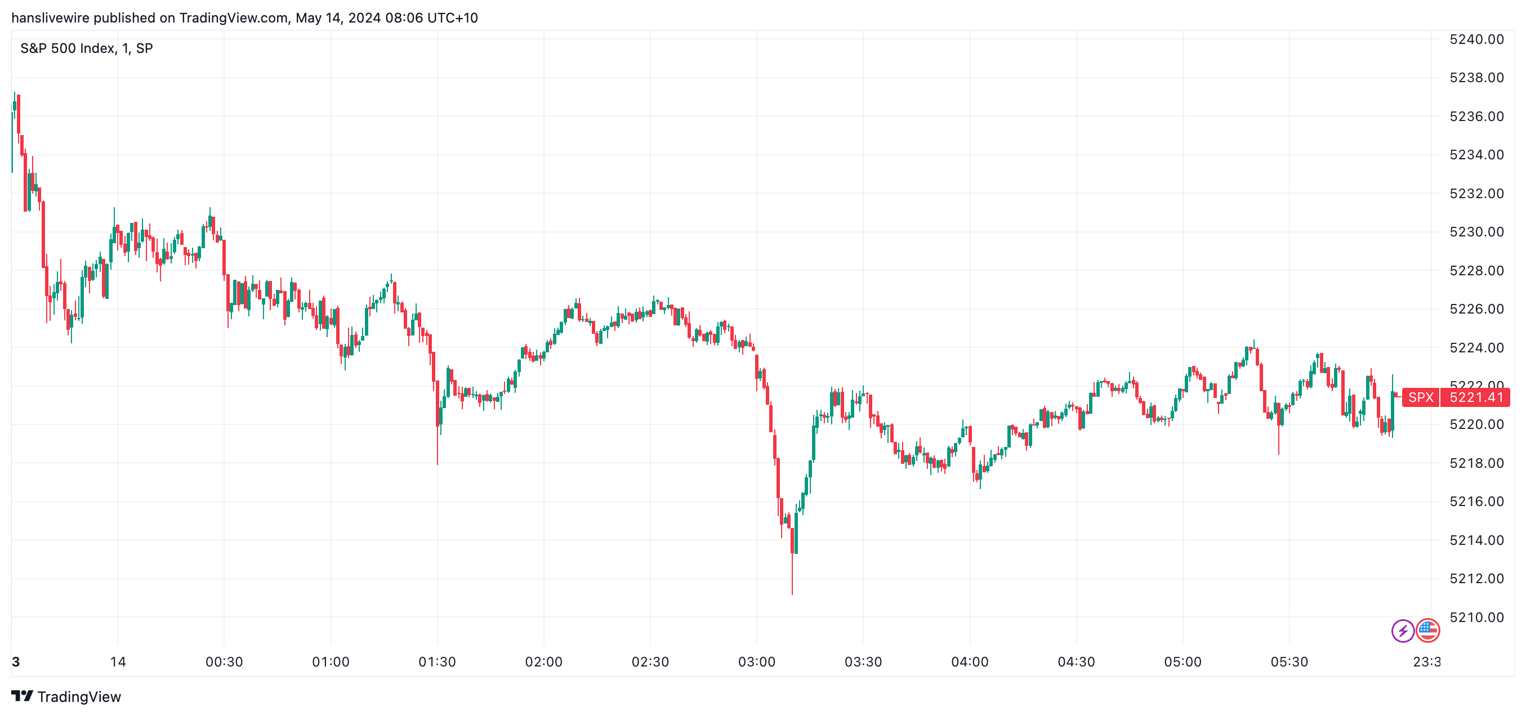The height and width of the screenshot is (716, 1526).
Task: Click the 5216.00 price scale label
Action: 1476,502
